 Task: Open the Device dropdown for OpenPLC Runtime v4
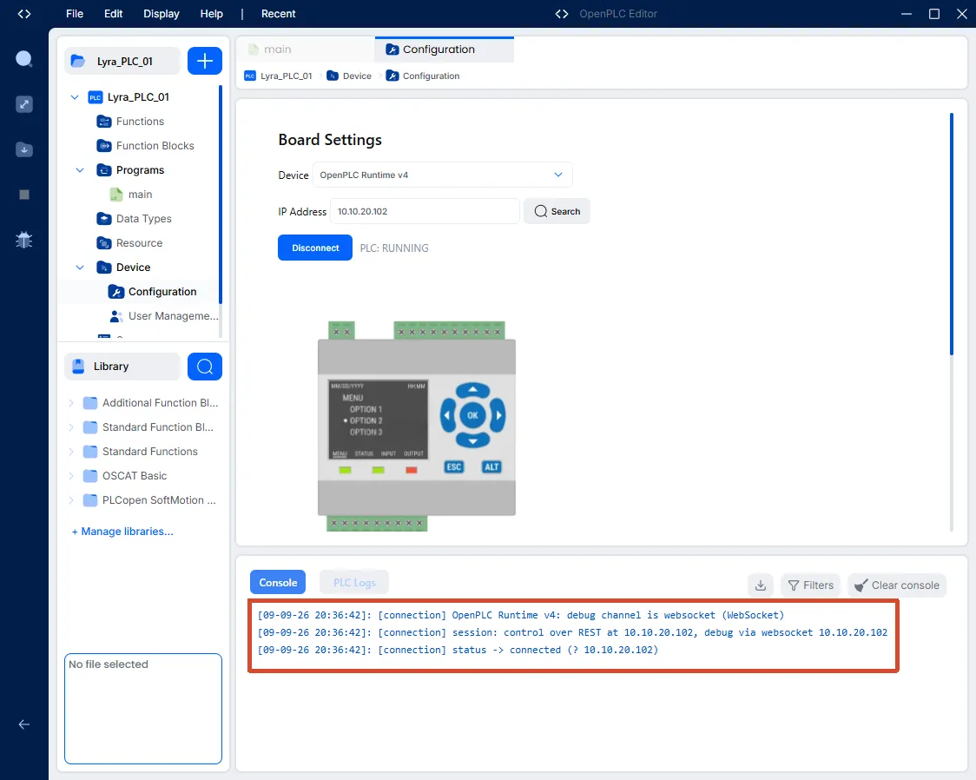[x=443, y=175]
